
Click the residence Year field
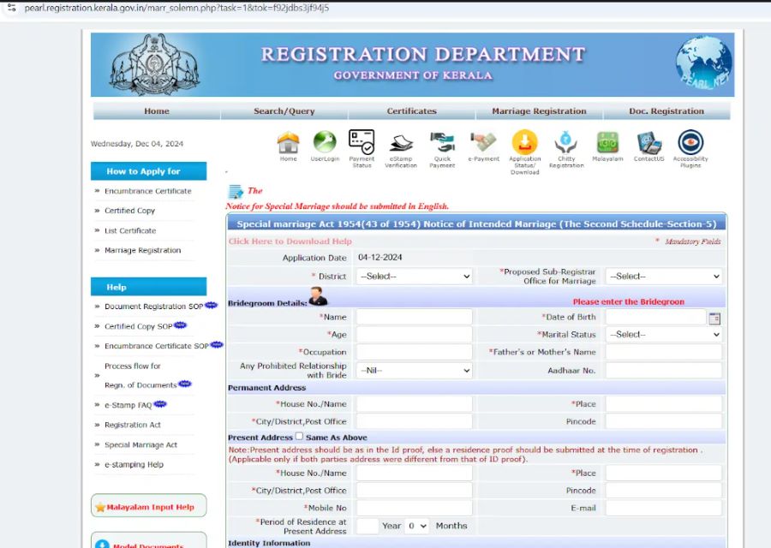(368, 526)
